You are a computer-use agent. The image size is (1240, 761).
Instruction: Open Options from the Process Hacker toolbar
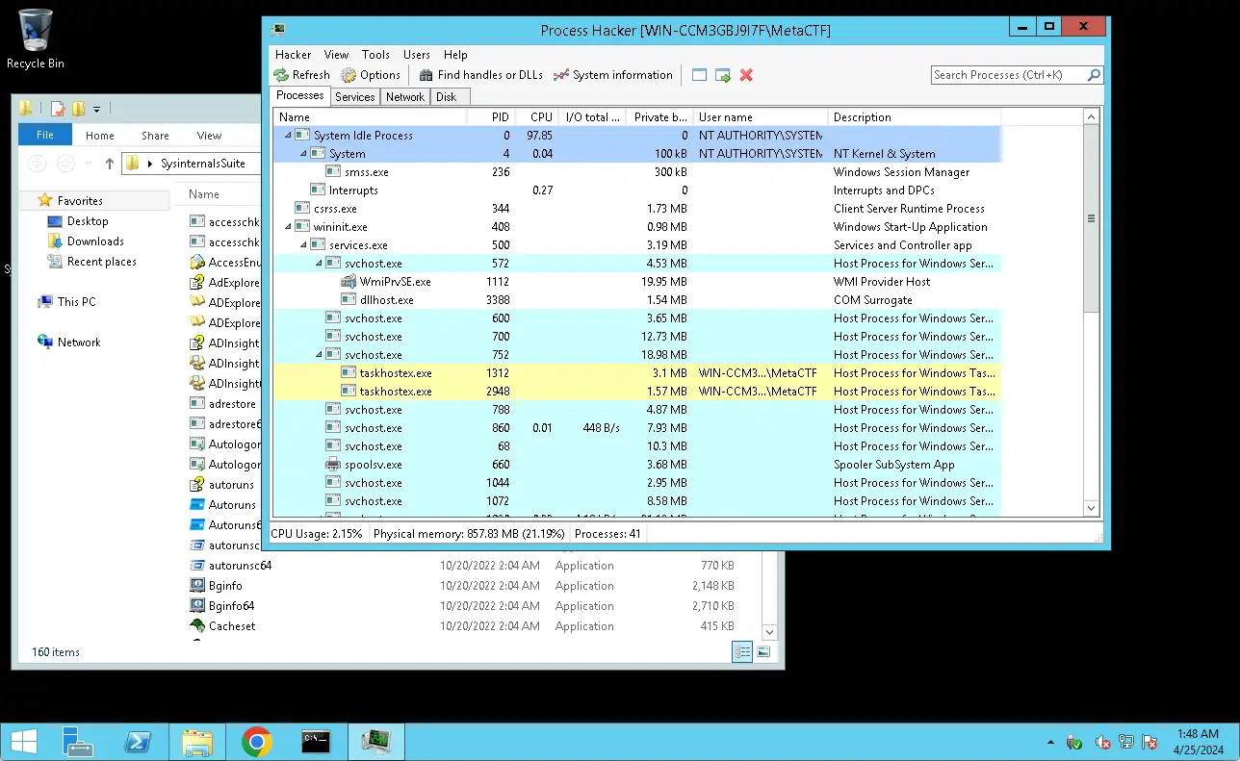click(371, 75)
